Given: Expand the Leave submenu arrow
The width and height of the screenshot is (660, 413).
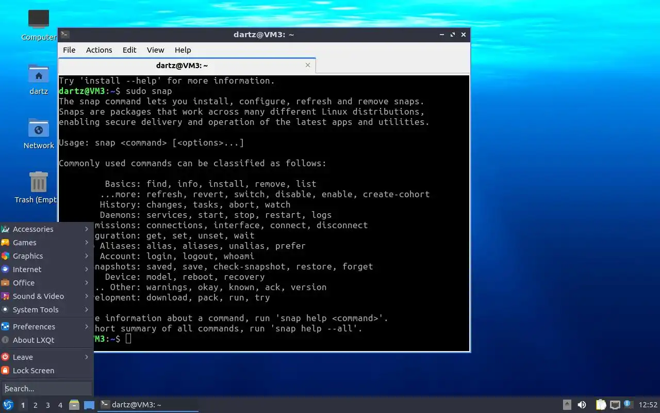Looking at the screenshot, I should 87,357.
